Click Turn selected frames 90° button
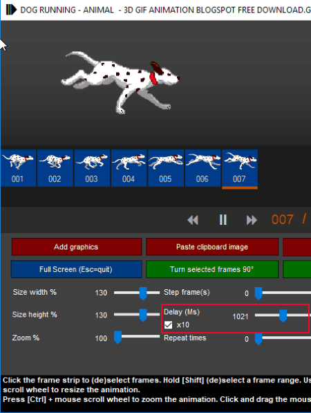Viewport: 311px width, 413px height. pos(212,269)
